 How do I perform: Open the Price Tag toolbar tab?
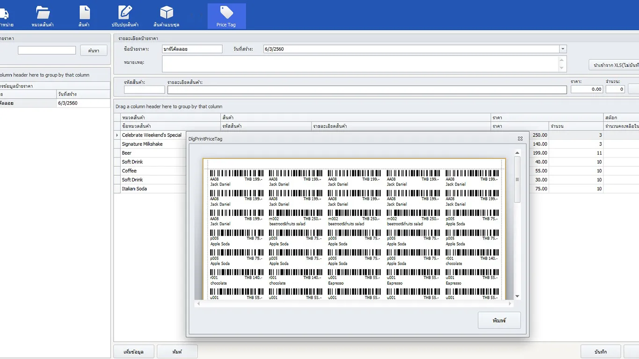point(226,16)
